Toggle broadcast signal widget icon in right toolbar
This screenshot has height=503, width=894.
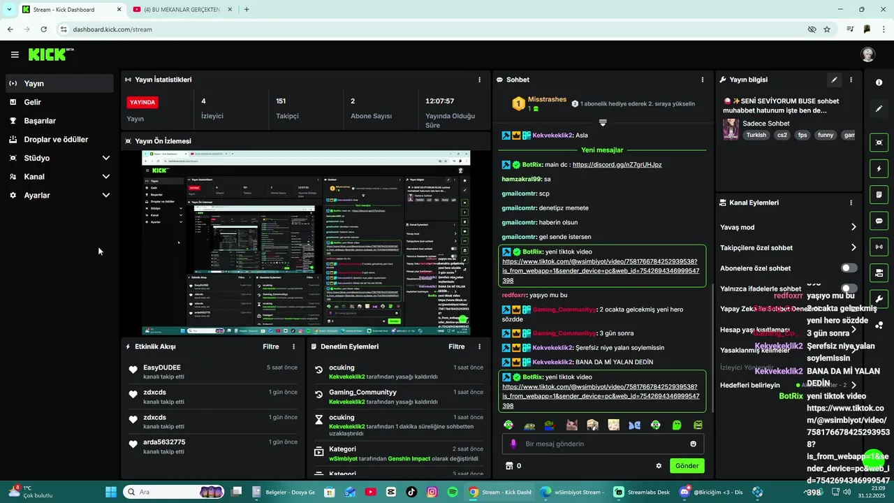click(879, 247)
